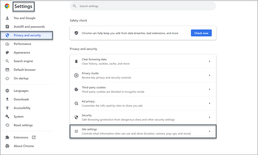Click the System wrench icon

point(7,117)
